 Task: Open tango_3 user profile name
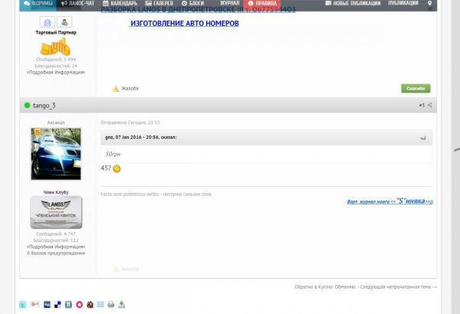coord(44,106)
